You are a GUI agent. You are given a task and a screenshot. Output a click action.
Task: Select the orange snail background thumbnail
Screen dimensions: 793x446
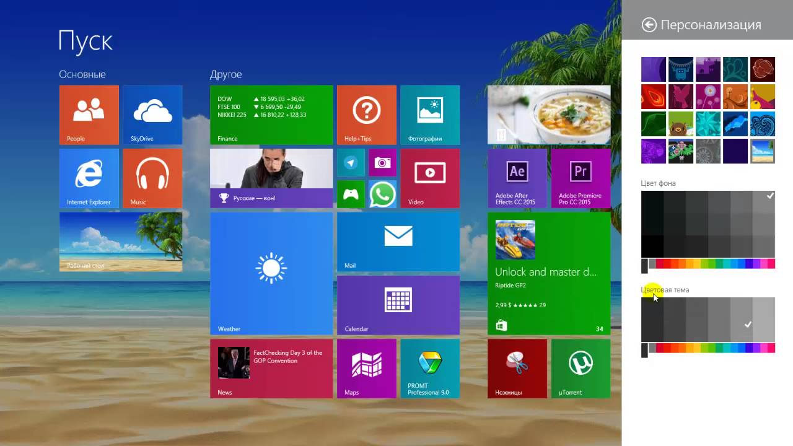pyautogui.click(x=735, y=97)
